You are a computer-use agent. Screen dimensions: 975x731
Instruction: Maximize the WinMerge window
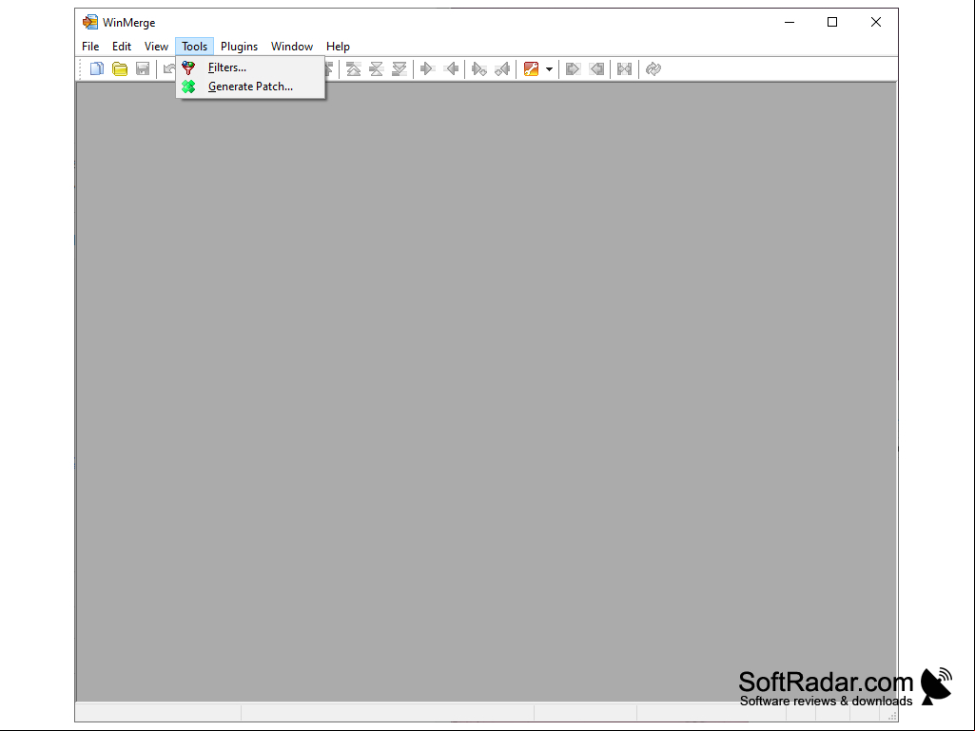tap(832, 23)
